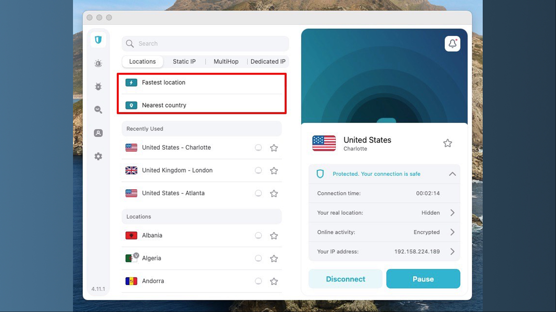Click the version number 4.11.1

coord(98,289)
